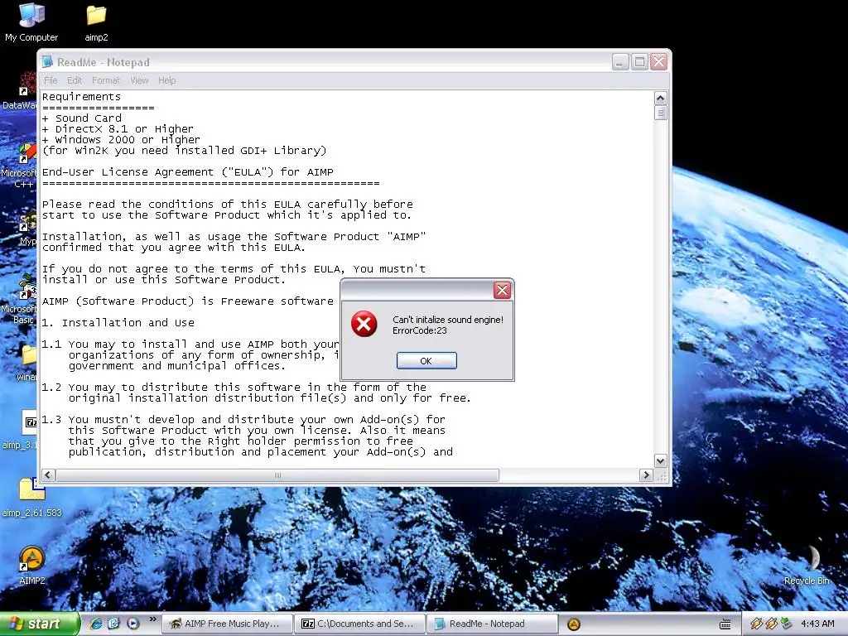
Task: Click 'Can't initalize sound engine!' message text
Action: click(448, 320)
